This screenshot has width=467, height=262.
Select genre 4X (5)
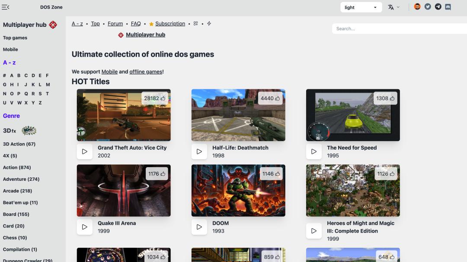(10, 155)
